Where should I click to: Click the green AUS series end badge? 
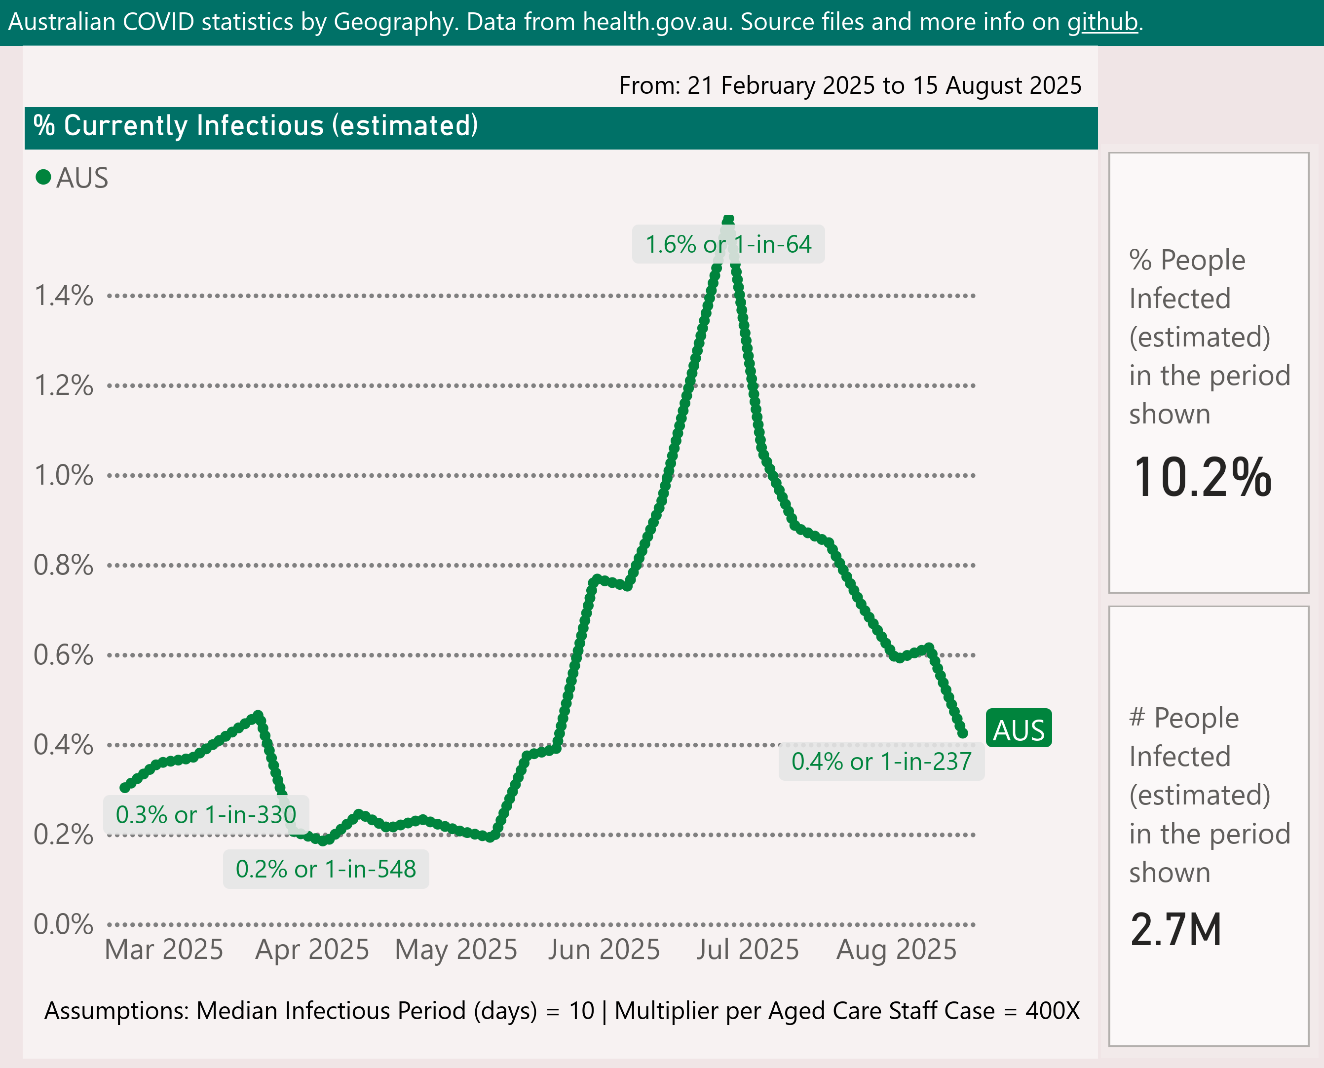pos(1018,729)
